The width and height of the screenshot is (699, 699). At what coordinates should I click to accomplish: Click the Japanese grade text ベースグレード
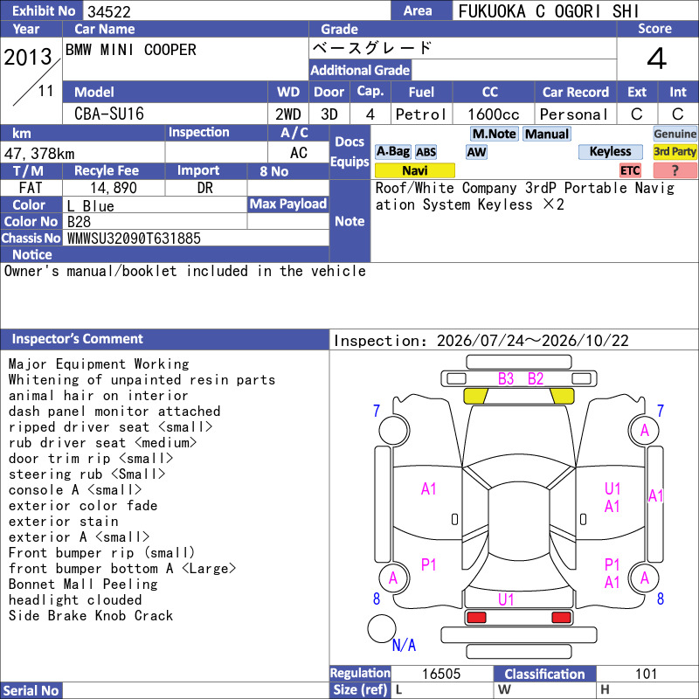[372, 48]
